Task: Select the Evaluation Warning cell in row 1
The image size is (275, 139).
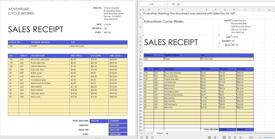Action: click(190, 14)
